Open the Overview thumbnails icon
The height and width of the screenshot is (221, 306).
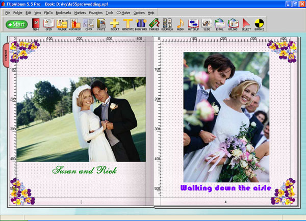pos(167,24)
